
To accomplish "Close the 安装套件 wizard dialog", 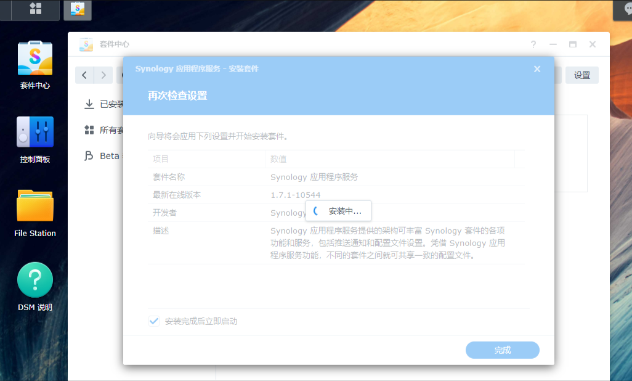I will coord(537,69).
